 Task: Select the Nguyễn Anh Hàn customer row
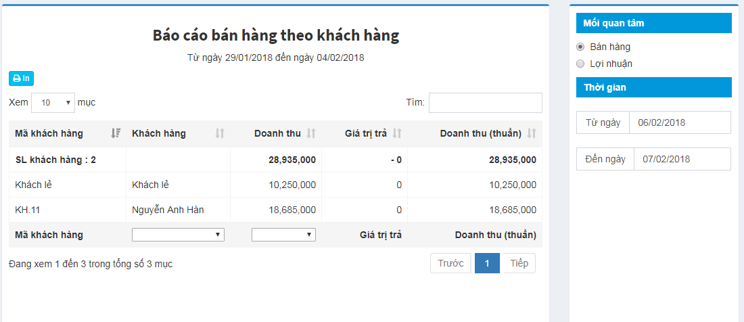[x=276, y=210]
